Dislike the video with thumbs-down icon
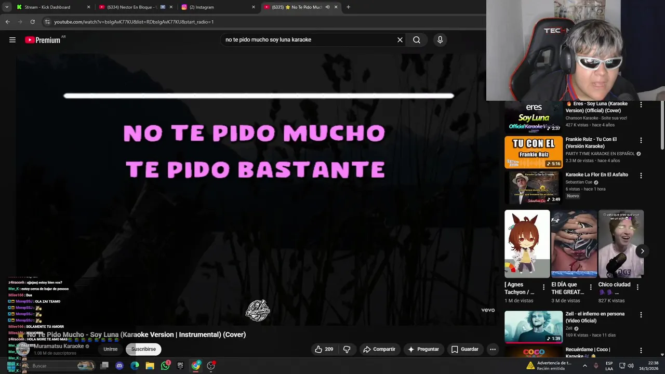This screenshot has height=374, width=665. click(347, 350)
